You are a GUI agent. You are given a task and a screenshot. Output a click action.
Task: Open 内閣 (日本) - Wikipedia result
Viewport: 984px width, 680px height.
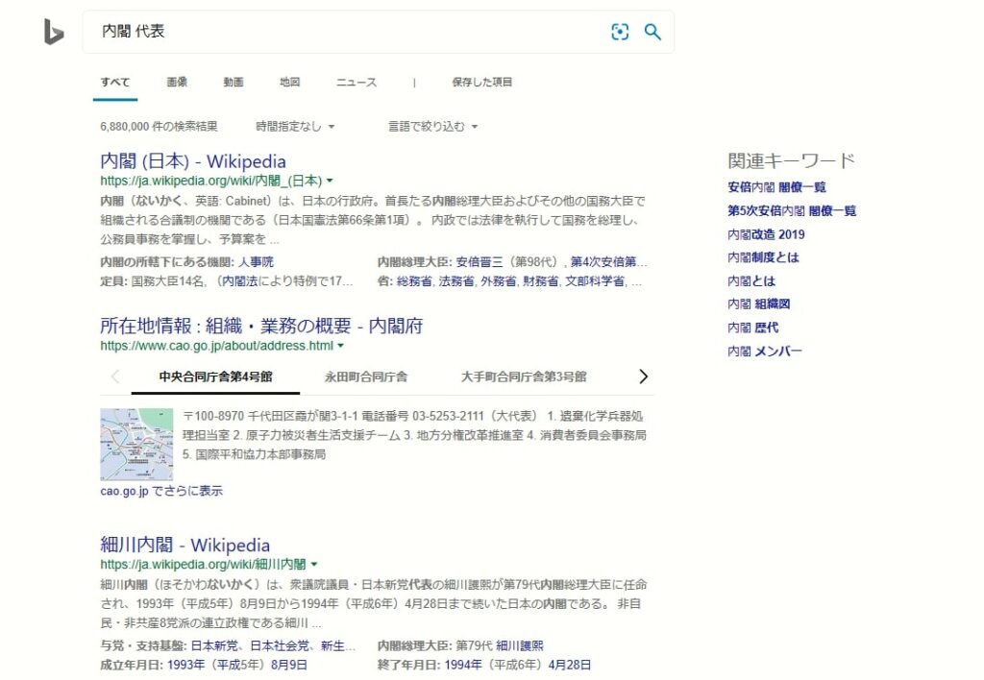192,161
